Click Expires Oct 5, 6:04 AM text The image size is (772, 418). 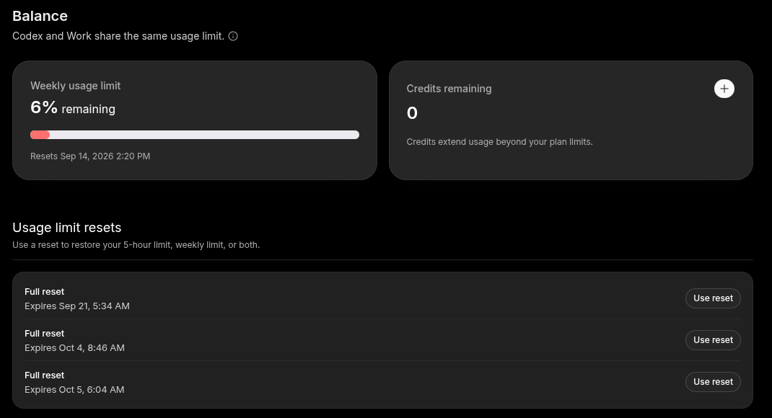(x=74, y=389)
